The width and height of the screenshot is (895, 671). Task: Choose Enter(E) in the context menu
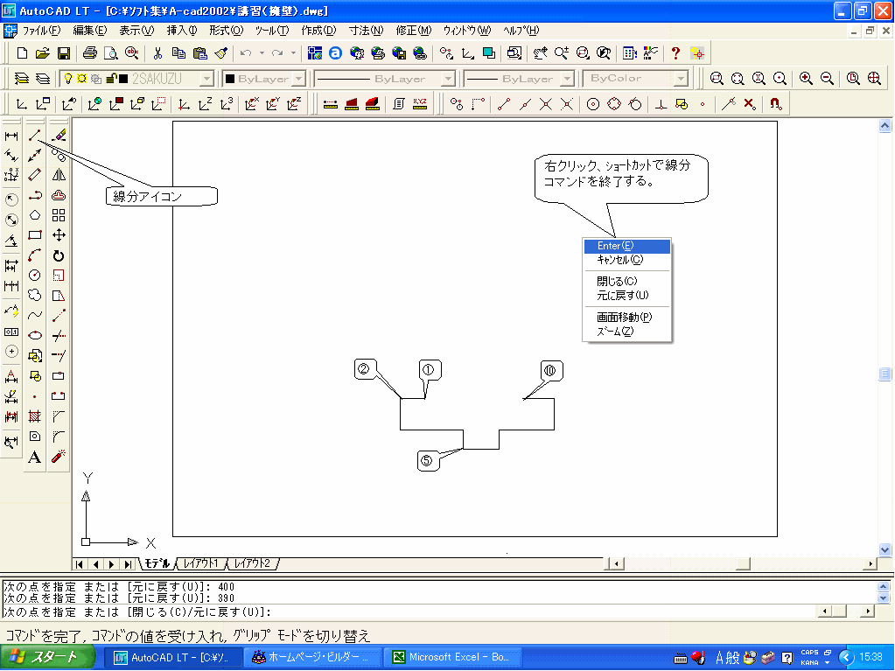pos(626,246)
